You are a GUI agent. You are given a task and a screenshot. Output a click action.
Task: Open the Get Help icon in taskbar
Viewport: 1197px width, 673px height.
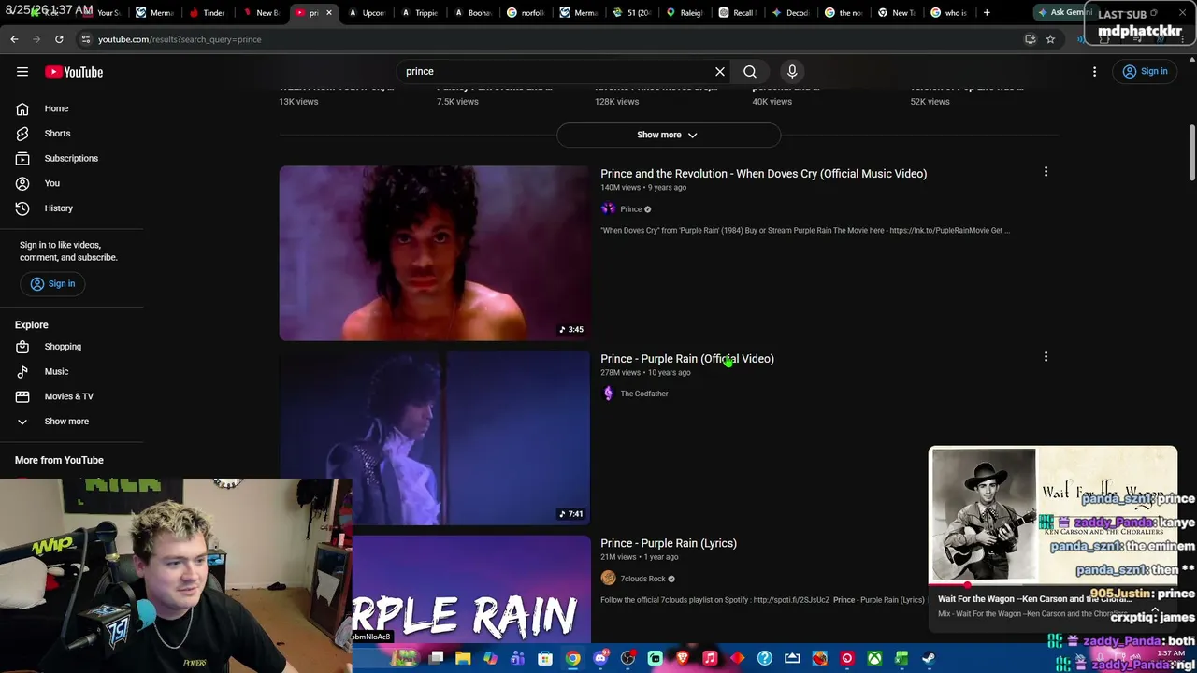click(x=765, y=658)
